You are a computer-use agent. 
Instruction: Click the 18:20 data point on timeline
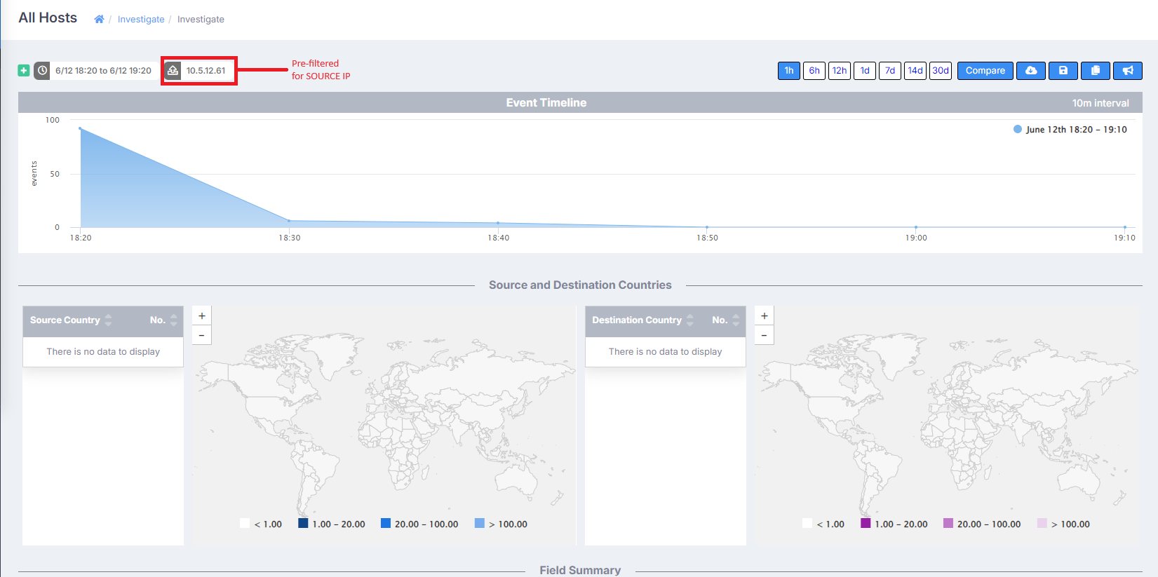[80, 128]
